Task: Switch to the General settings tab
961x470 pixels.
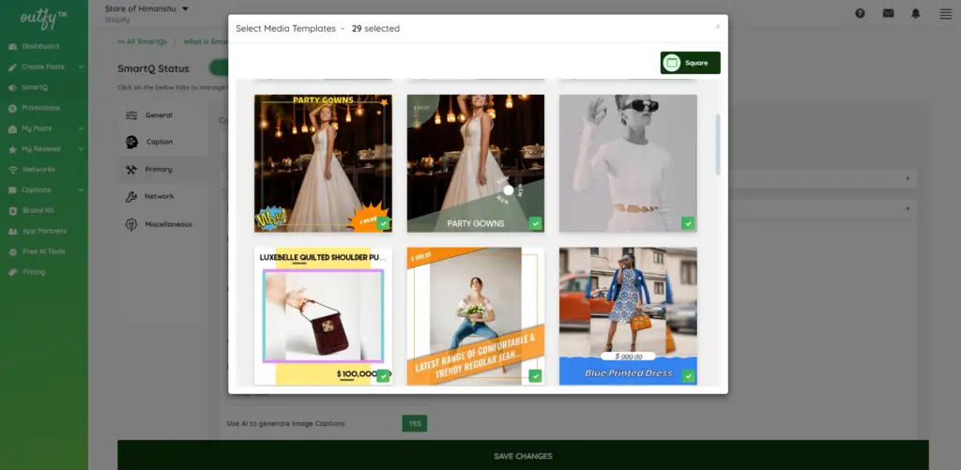Action: click(x=158, y=115)
